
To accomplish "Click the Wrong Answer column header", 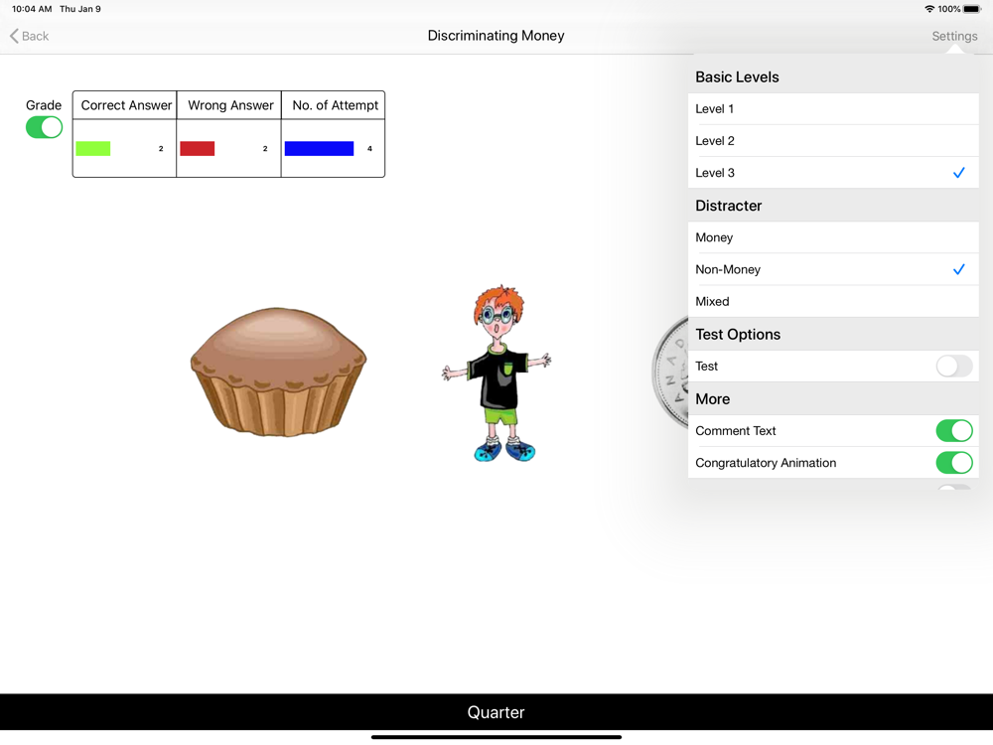I will (x=230, y=105).
